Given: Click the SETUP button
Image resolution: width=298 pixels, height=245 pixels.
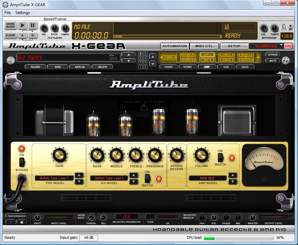Looking at the screenshot, I should coord(234,46).
